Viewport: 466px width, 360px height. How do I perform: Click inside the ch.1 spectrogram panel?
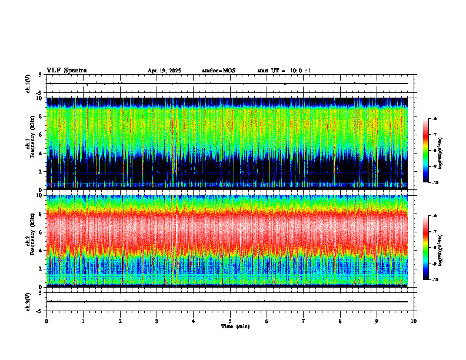[x=227, y=144]
